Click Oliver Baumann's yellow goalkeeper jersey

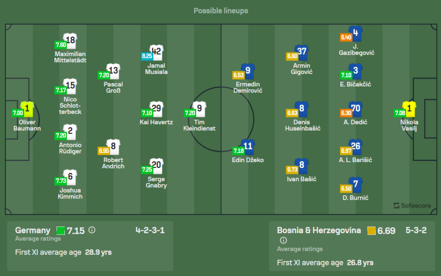click(27, 109)
